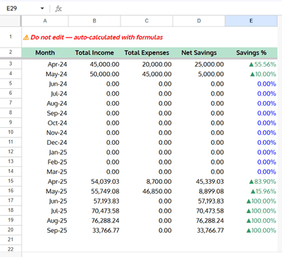The height and width of the screenshot is (257, 282).
Task: Select row 2 header
Action: 11,52
